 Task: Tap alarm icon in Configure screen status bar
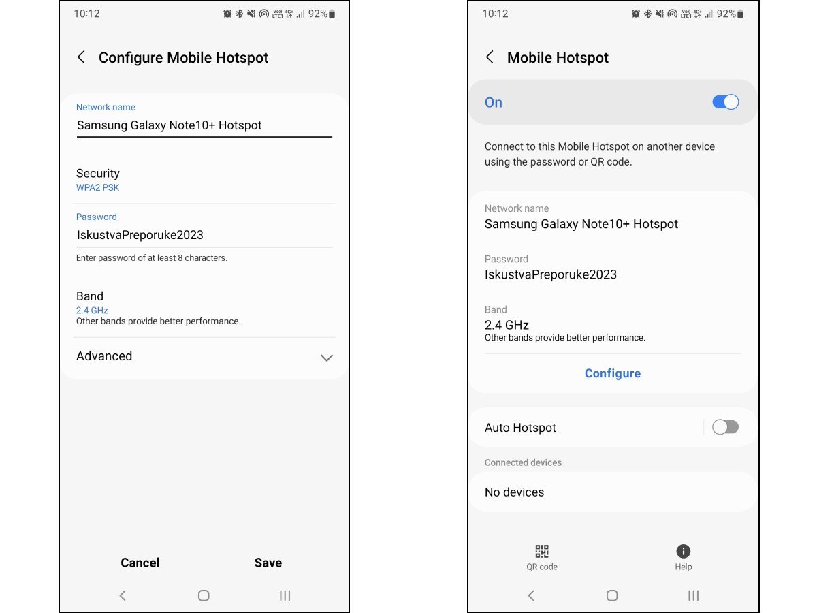click(227, 14)
